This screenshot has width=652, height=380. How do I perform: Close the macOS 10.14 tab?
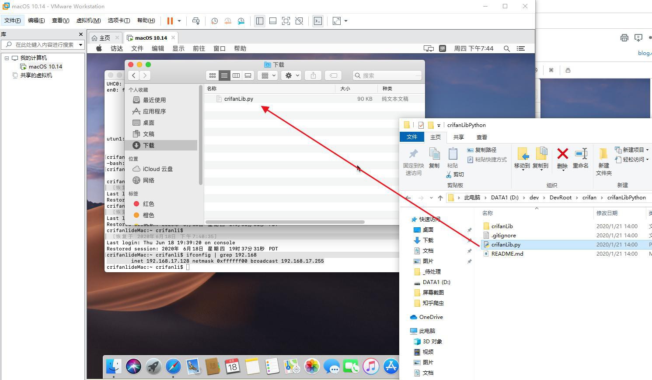173,38
